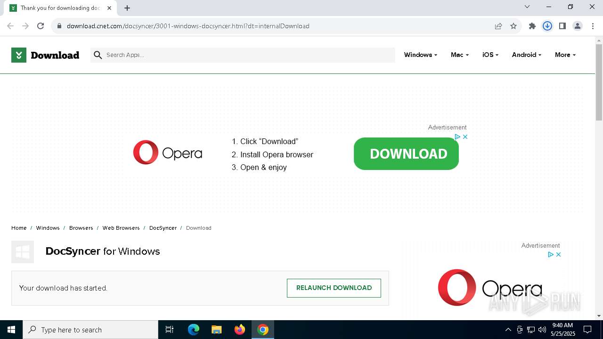Click the page vertical scrollbar thumb

click(x=599, y=82)
